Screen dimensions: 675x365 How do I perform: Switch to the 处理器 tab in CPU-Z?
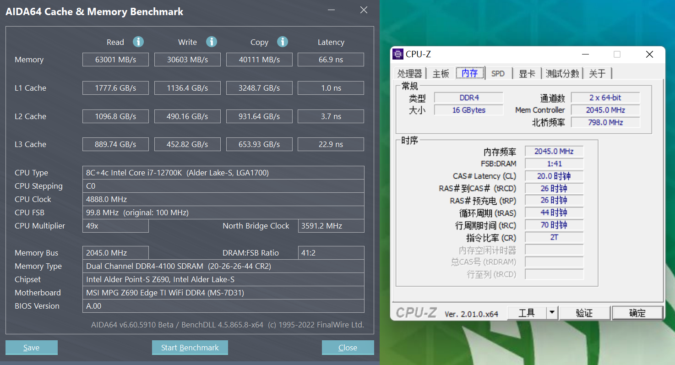pos(410,73)
